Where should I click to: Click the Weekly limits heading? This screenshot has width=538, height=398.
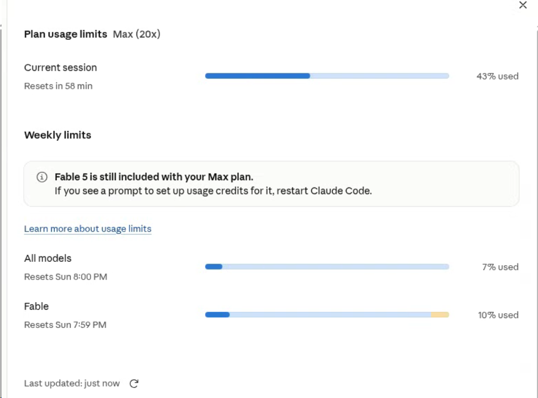tap(57, 135)
